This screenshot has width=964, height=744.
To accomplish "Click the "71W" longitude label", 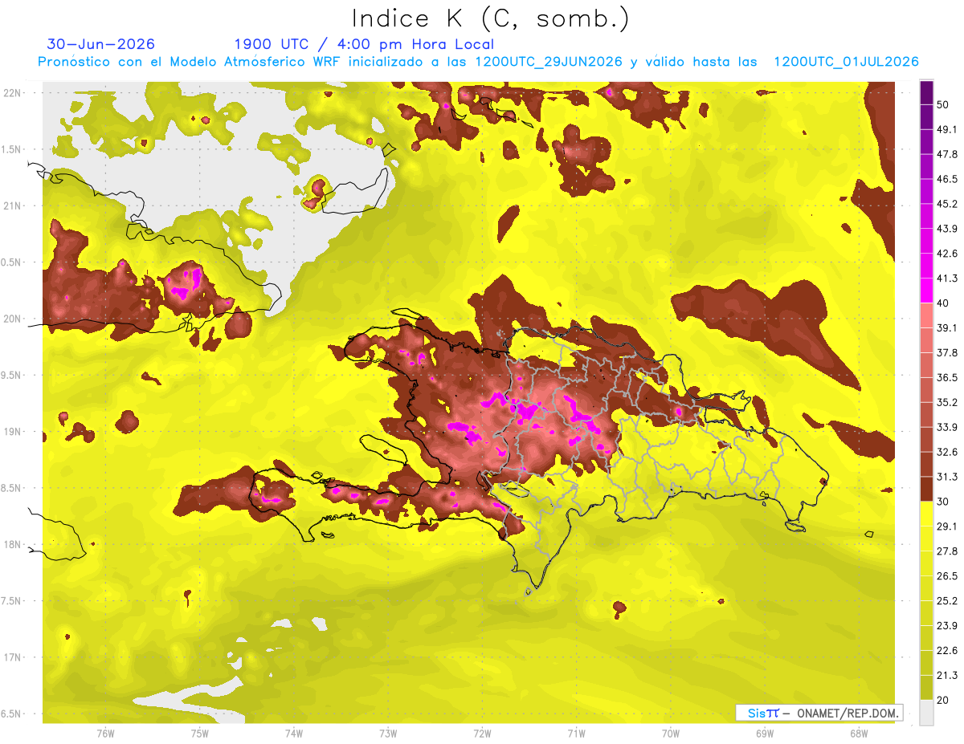I will [576, 733].
